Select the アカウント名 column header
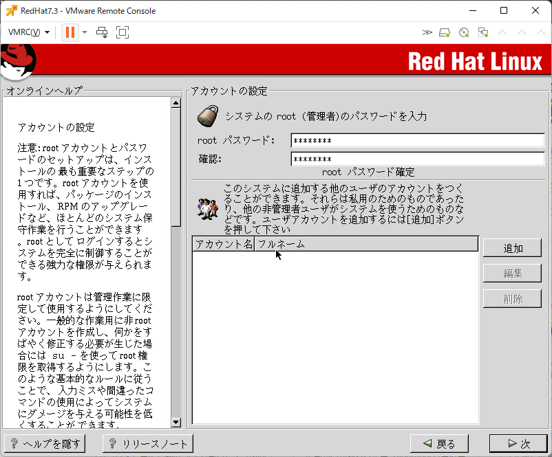Viewport: 552px width, 457px height. click(223, 244)
